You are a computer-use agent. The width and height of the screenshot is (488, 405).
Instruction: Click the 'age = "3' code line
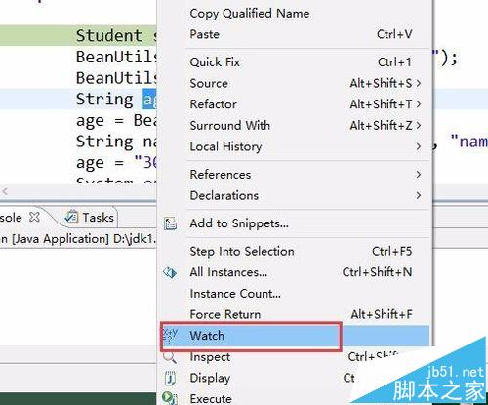(116, 162)
